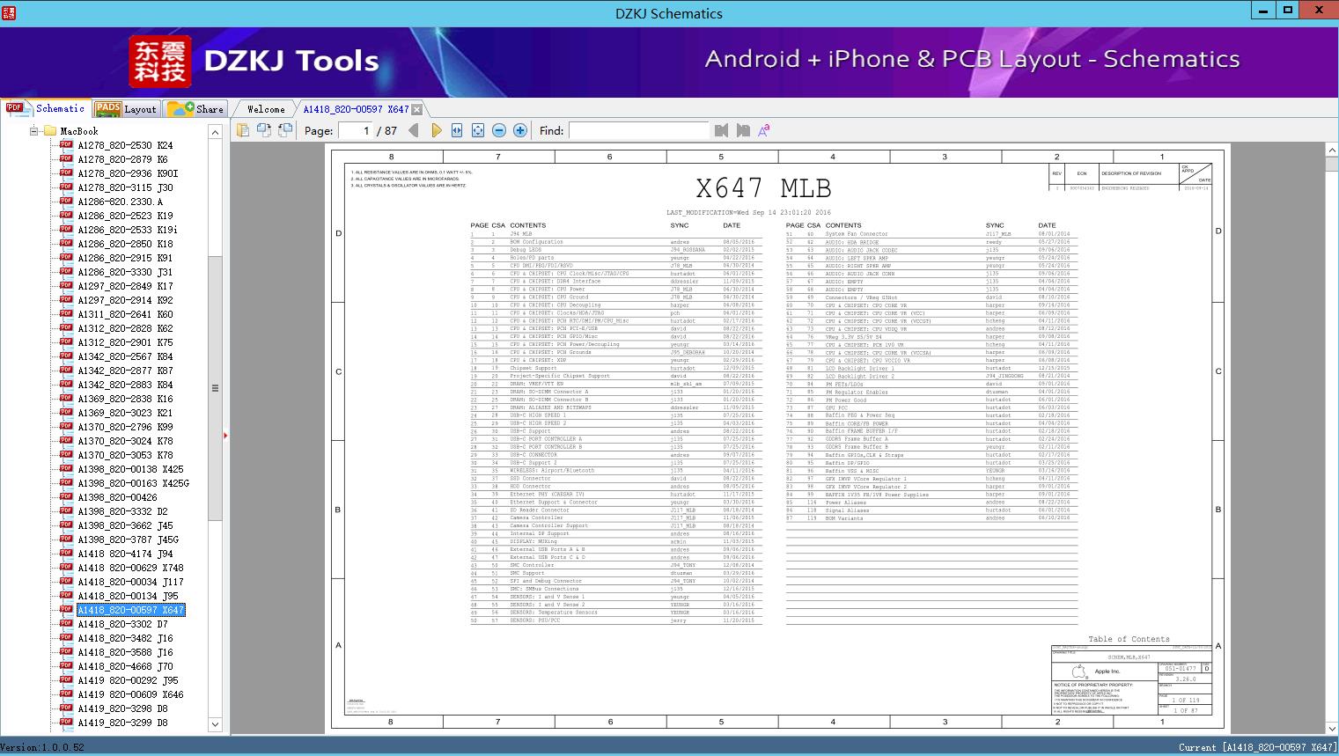The image size is (1339, 756).
Task: Open A1370_820-3024 K78 schematic
Action: pos(125,441)
